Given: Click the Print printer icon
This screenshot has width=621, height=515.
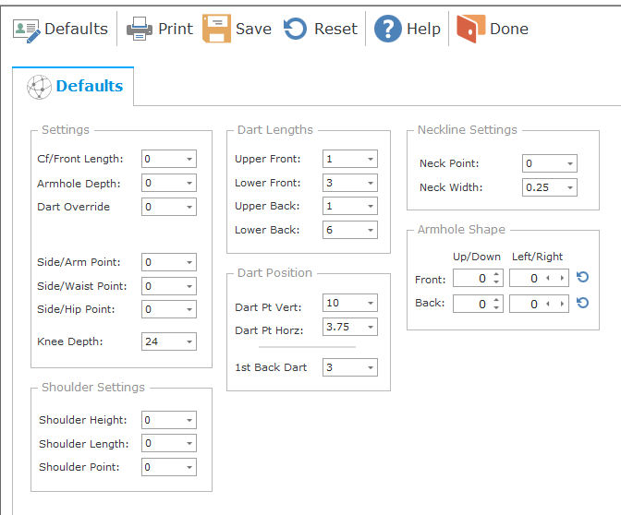Looking at the screenshot, I should pyautogui.click(x=140, y=30).
